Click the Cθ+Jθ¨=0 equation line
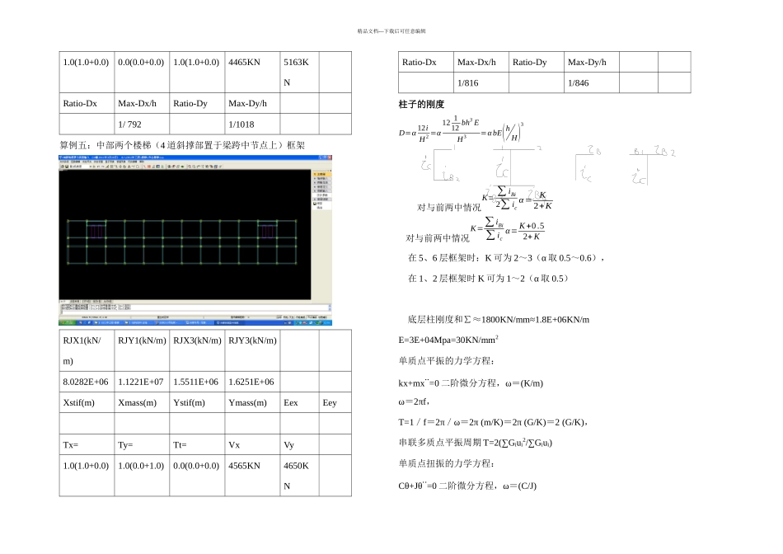This screenshot has width=783, height=554. 467,486
